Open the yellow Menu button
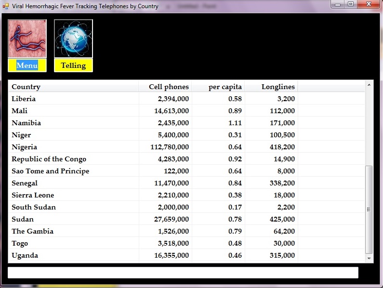The height and width of the screenshot is (288, 383). click(27, 65)
